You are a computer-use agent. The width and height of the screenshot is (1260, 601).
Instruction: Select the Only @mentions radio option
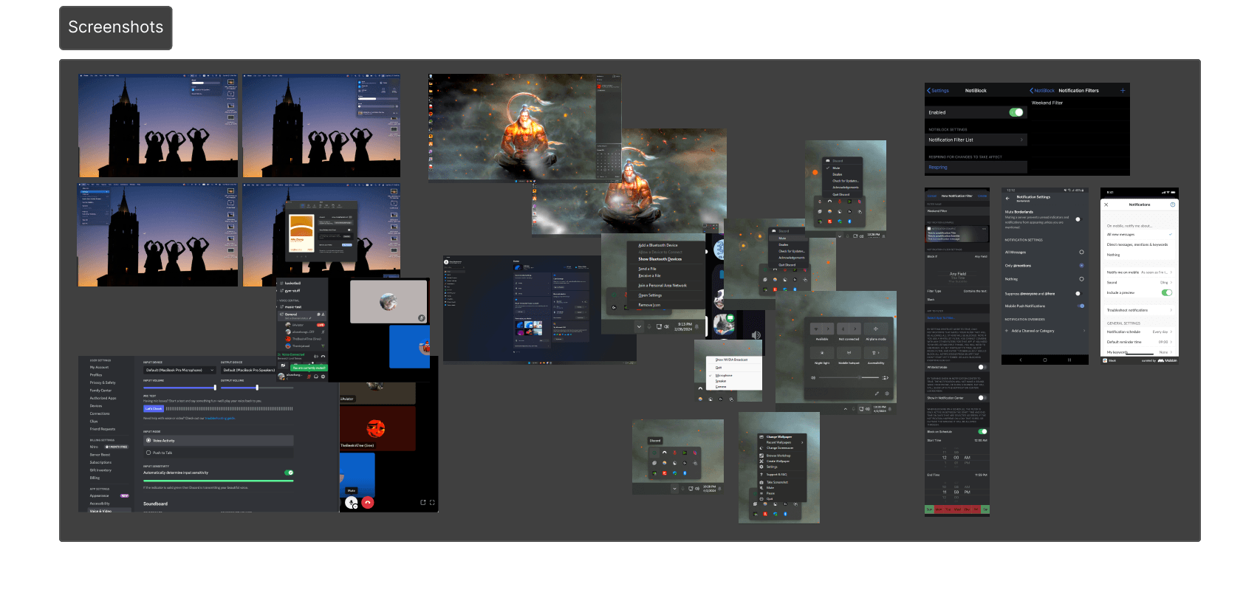tap(1081, 266)
